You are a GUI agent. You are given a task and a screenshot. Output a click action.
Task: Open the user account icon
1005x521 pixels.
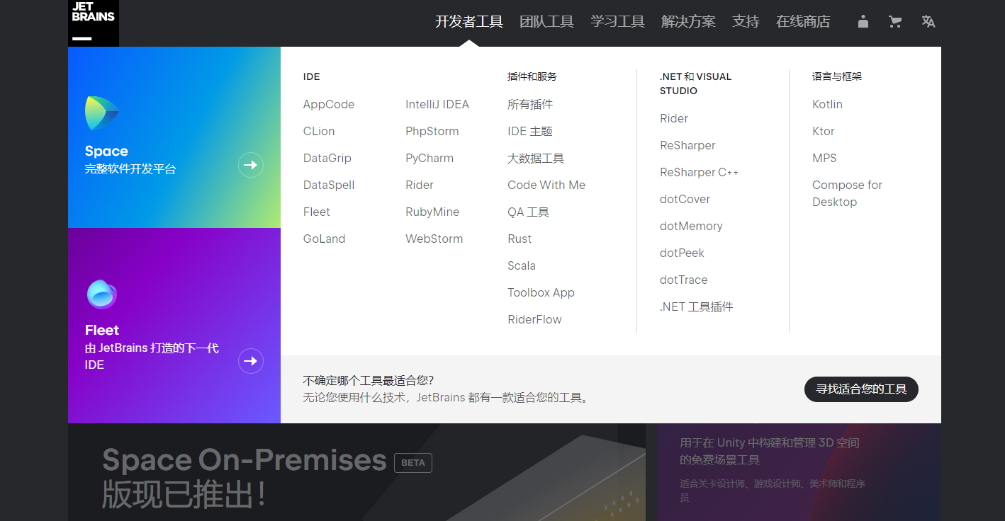863,21
